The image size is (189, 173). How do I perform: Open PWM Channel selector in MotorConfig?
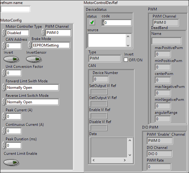(x=58, y=33)
